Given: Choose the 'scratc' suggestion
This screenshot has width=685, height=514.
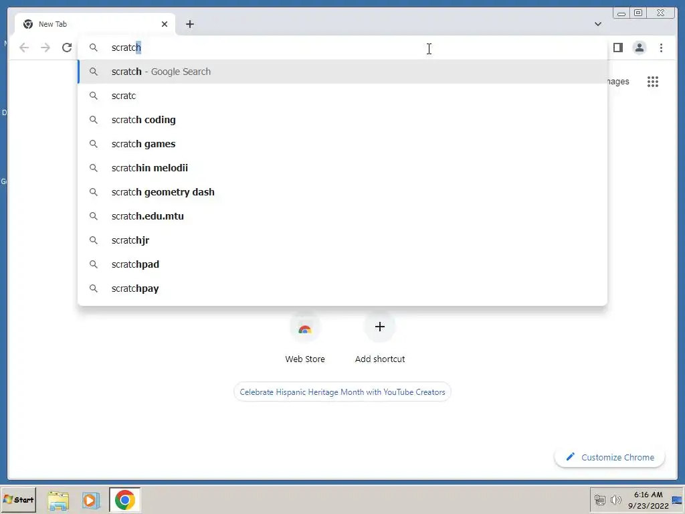Looking at the screenshot, I should pyautogui.click(x=342, y=96).
